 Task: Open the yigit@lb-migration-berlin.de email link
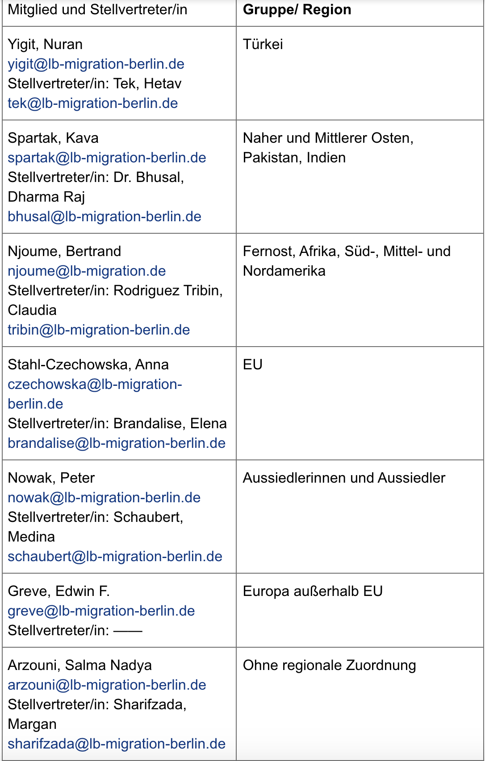click(96, 64)
